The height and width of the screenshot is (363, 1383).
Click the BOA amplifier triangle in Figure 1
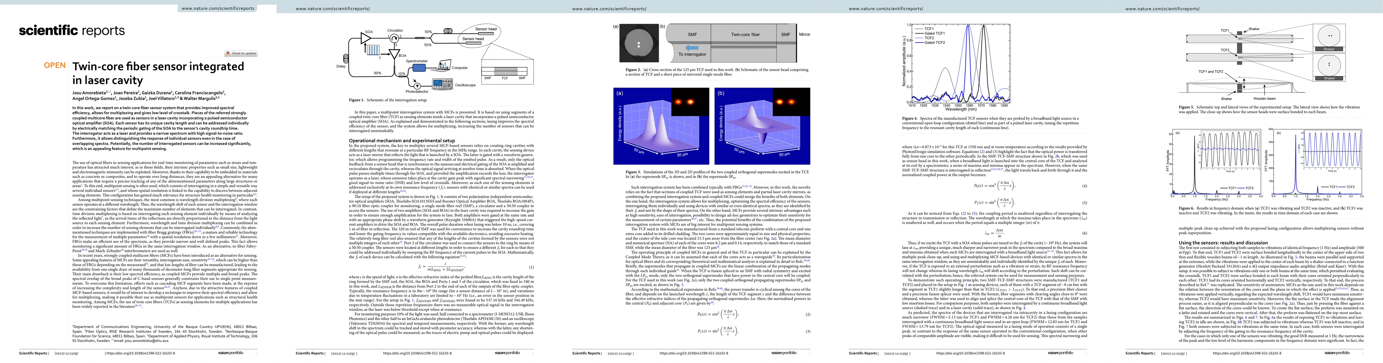(395, 55)
